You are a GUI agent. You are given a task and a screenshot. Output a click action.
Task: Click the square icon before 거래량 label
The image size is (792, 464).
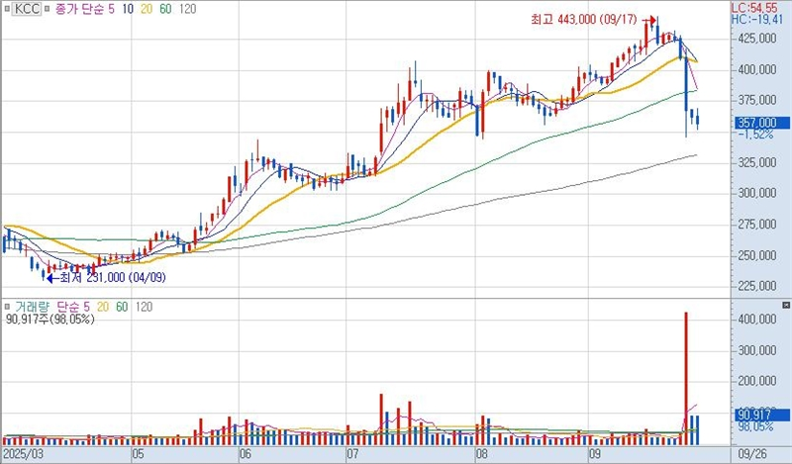8,308
